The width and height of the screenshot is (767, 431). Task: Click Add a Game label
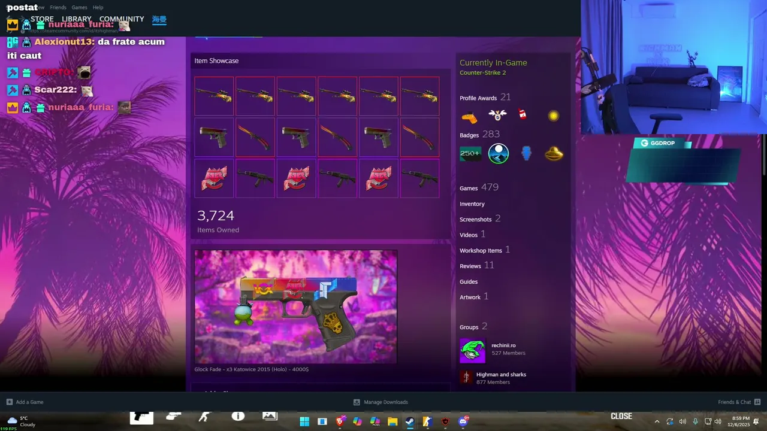point(29,402)
